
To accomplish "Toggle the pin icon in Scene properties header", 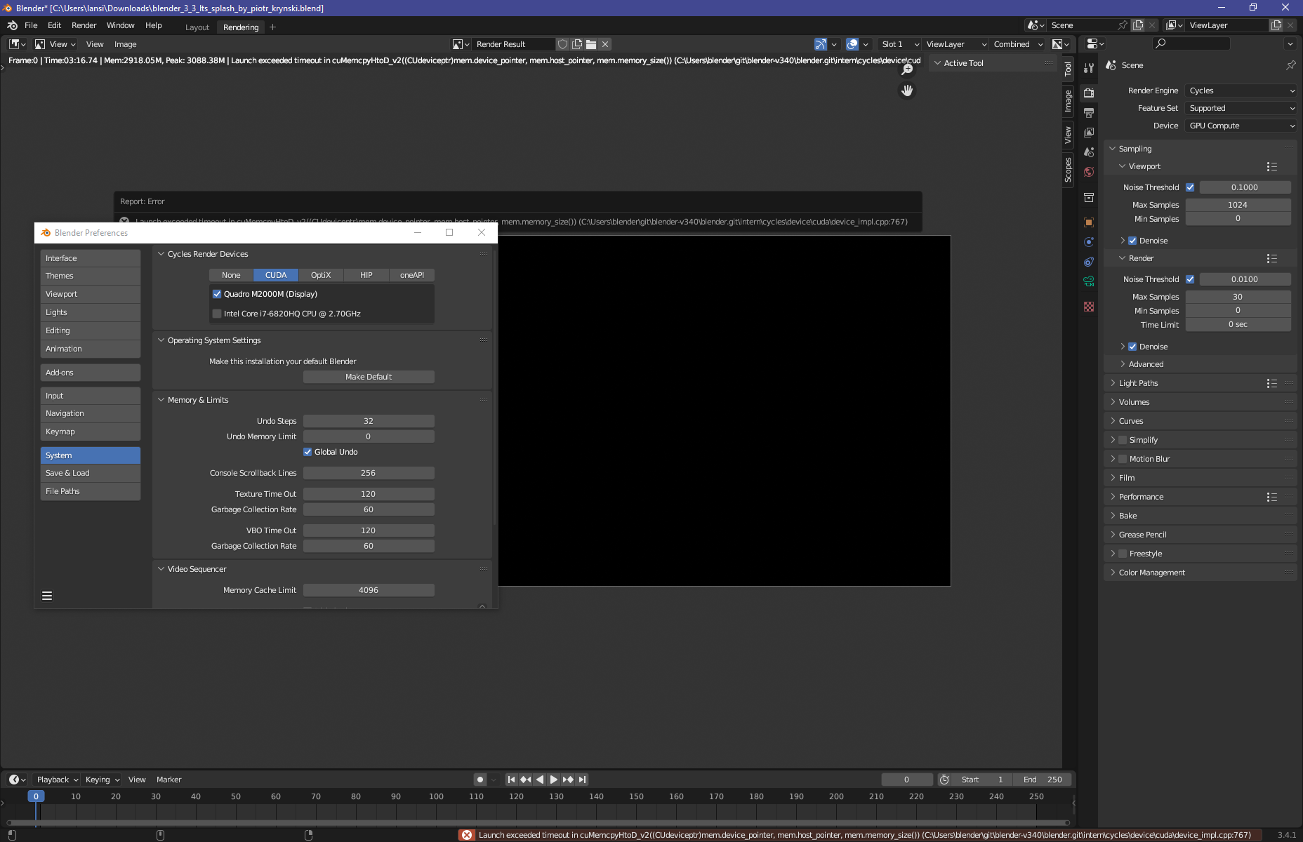I will [x=1290, y=65].
